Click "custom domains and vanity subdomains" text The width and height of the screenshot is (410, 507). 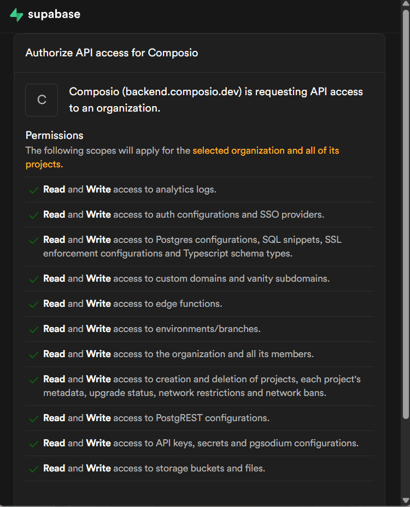click(243, 278)
